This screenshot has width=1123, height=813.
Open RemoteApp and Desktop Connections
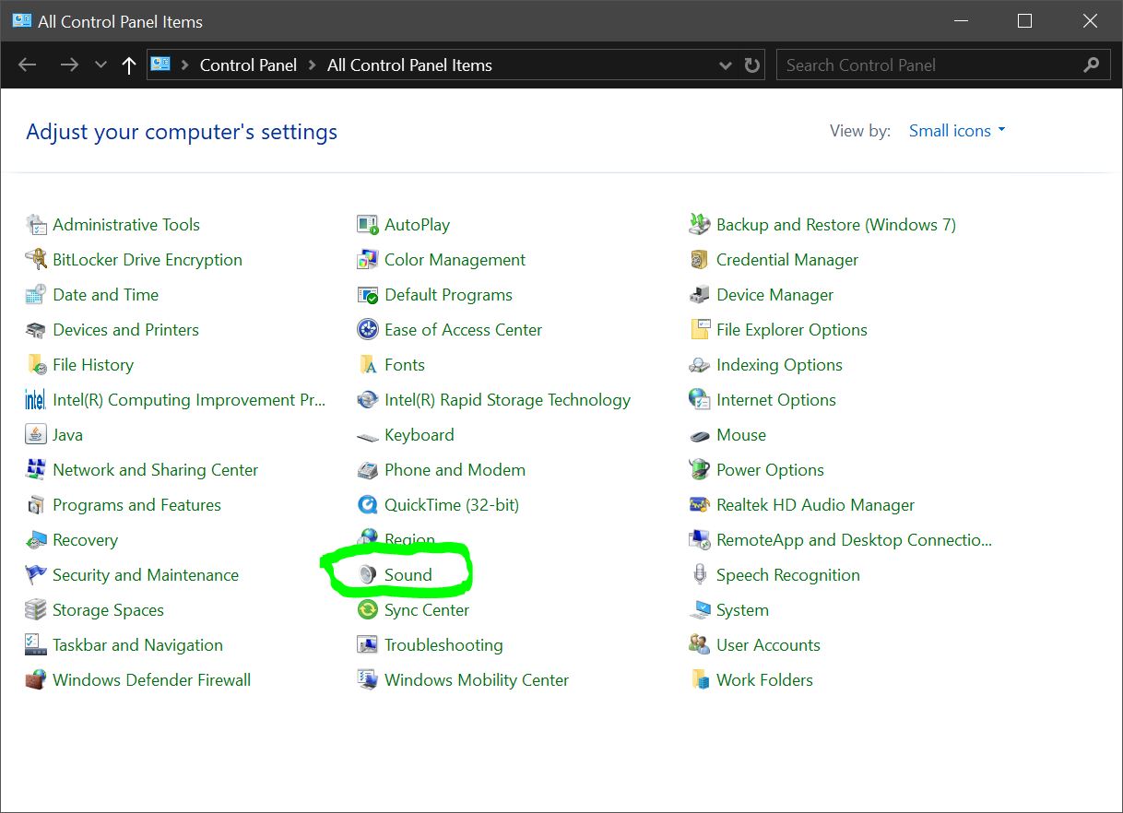pyautogui.click(x=854, y=540)
